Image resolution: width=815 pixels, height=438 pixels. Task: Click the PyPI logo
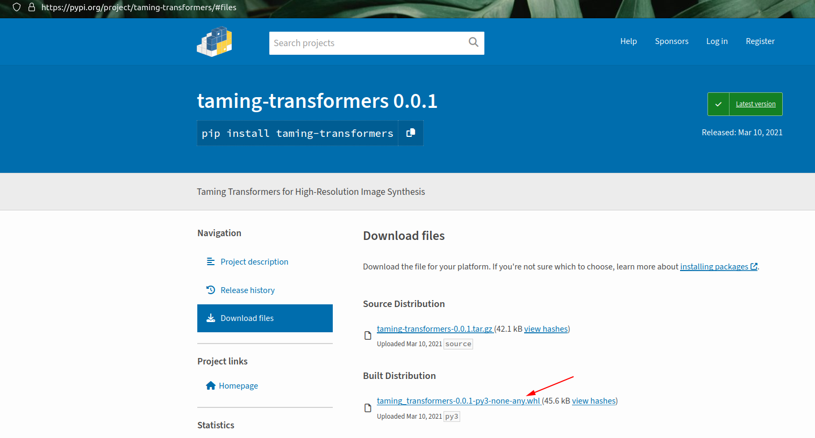click(x=214, y=41)
